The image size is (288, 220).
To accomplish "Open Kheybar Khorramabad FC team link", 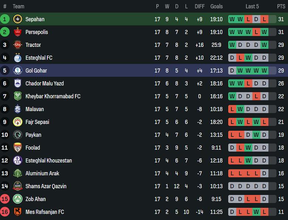I will pyautogui.click(x=53, y=96).
